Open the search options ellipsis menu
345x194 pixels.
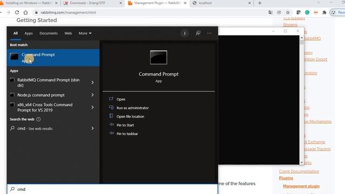click(209, 33)
